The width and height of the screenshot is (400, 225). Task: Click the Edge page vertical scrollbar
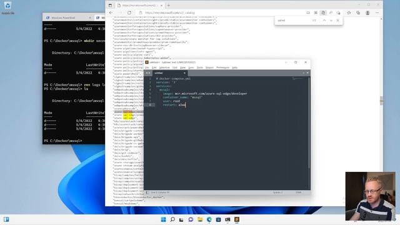point(381,101)
